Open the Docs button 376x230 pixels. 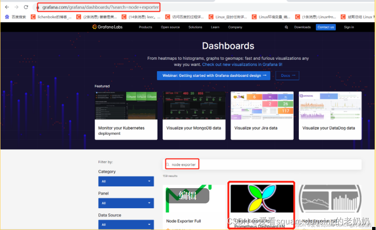tap(287, 76)
